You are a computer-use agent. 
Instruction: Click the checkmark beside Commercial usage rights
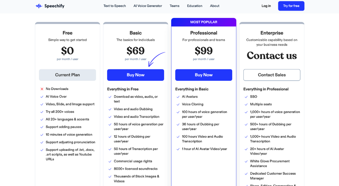(110, 161)
